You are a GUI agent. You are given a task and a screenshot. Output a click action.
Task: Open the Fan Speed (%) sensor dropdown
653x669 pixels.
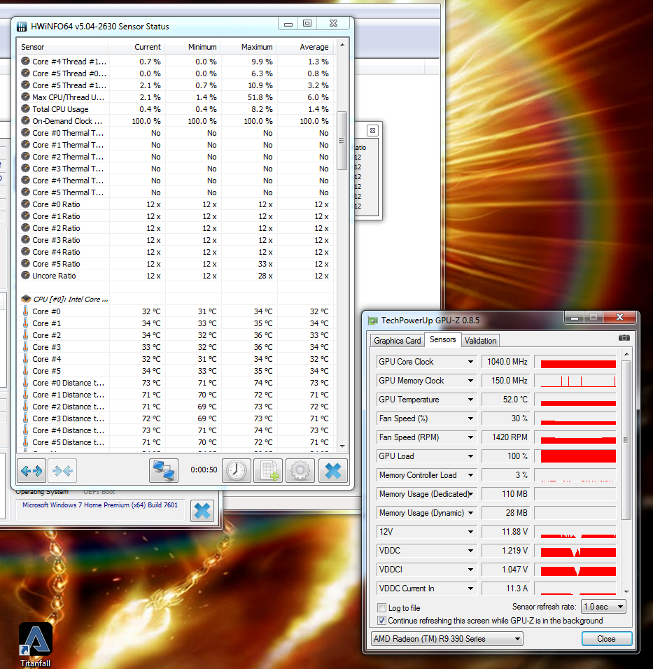tap(470, 418)
